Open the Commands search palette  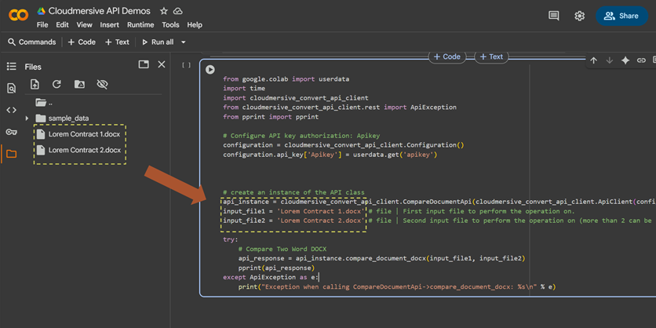(x=32, y=42)
